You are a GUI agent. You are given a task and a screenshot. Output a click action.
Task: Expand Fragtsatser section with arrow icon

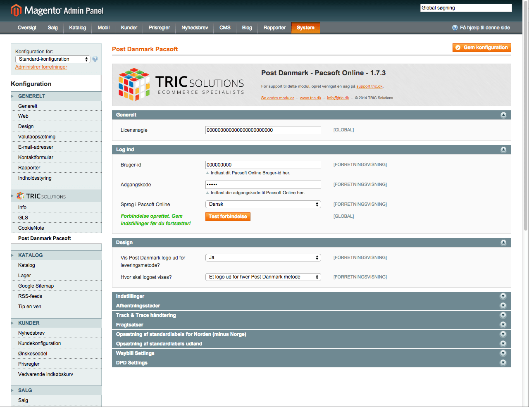pos(503,325)
